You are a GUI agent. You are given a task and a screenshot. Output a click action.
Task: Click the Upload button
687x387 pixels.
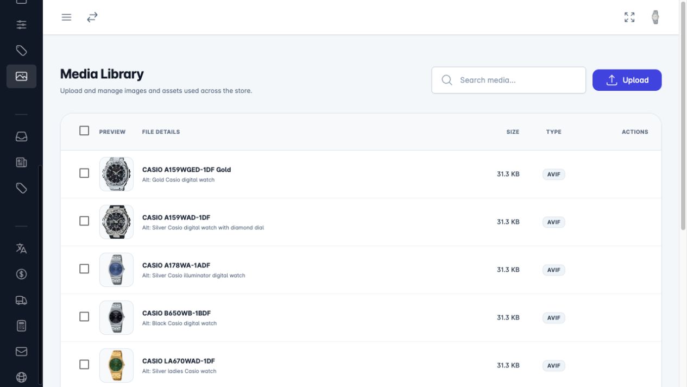point(627,80)
